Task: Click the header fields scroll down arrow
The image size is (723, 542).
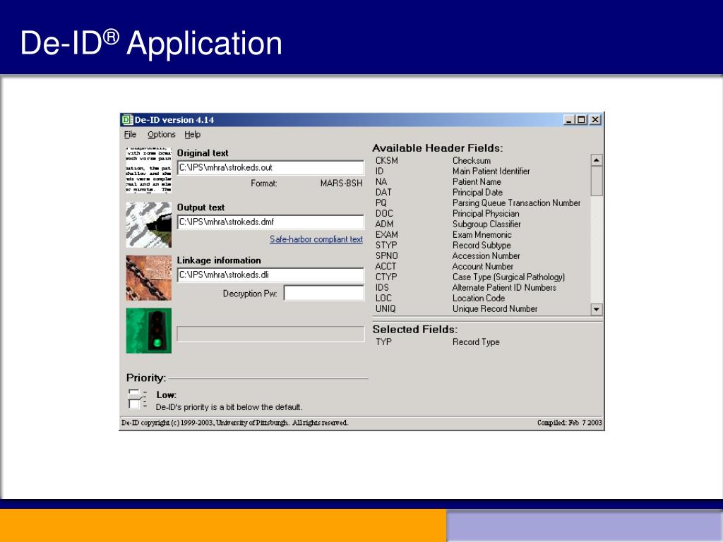Action: 596,309
